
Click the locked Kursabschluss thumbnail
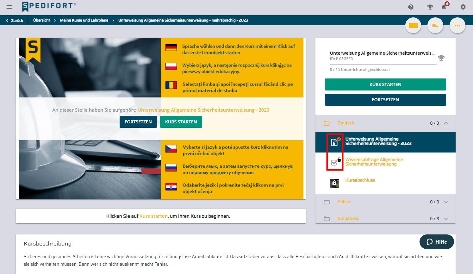tap(334, 183)
